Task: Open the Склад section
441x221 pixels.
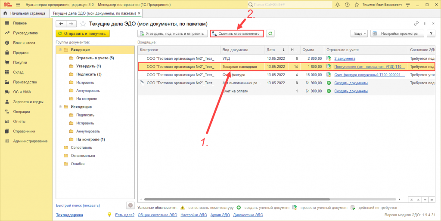Action: tap(19, 72)
